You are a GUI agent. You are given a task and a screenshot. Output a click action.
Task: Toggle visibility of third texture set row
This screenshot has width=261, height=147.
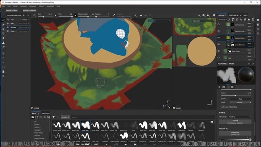coord(8,31)
